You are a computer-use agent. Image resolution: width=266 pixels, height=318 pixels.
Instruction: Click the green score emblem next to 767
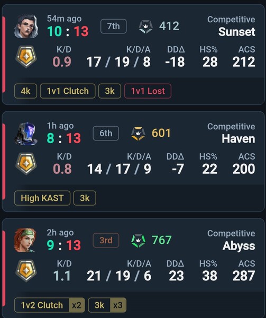(x=139, y=241)
